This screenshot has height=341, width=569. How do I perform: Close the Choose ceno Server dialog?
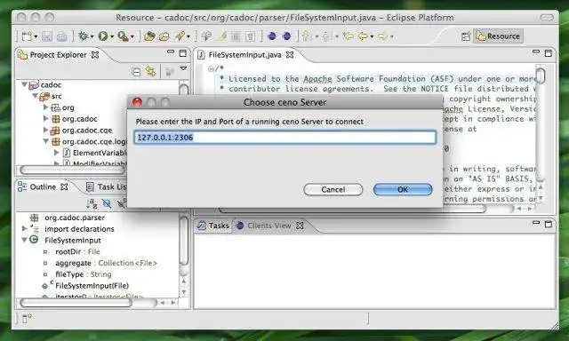pyautogui.click(x=137, y=102)
